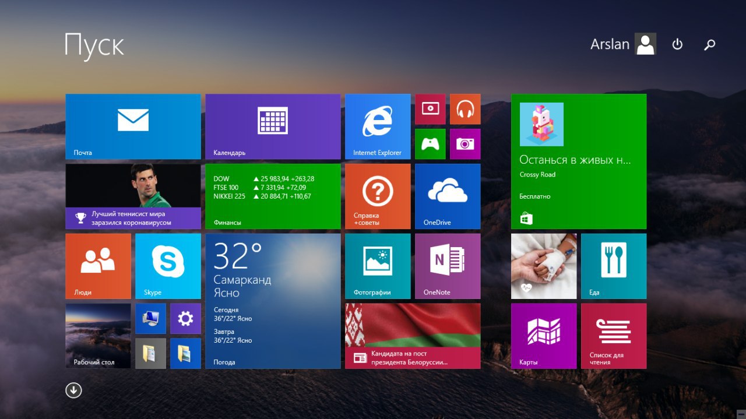Open the red Video small tile
The width and height of the screenshot is (746, 419).
pos(430,109)
